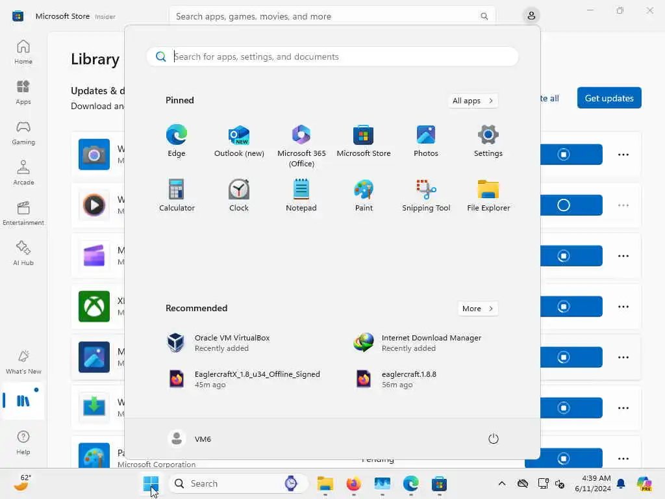
Task: Launch Outlook (new) from the Start menu
Action: tap(239, 141)
